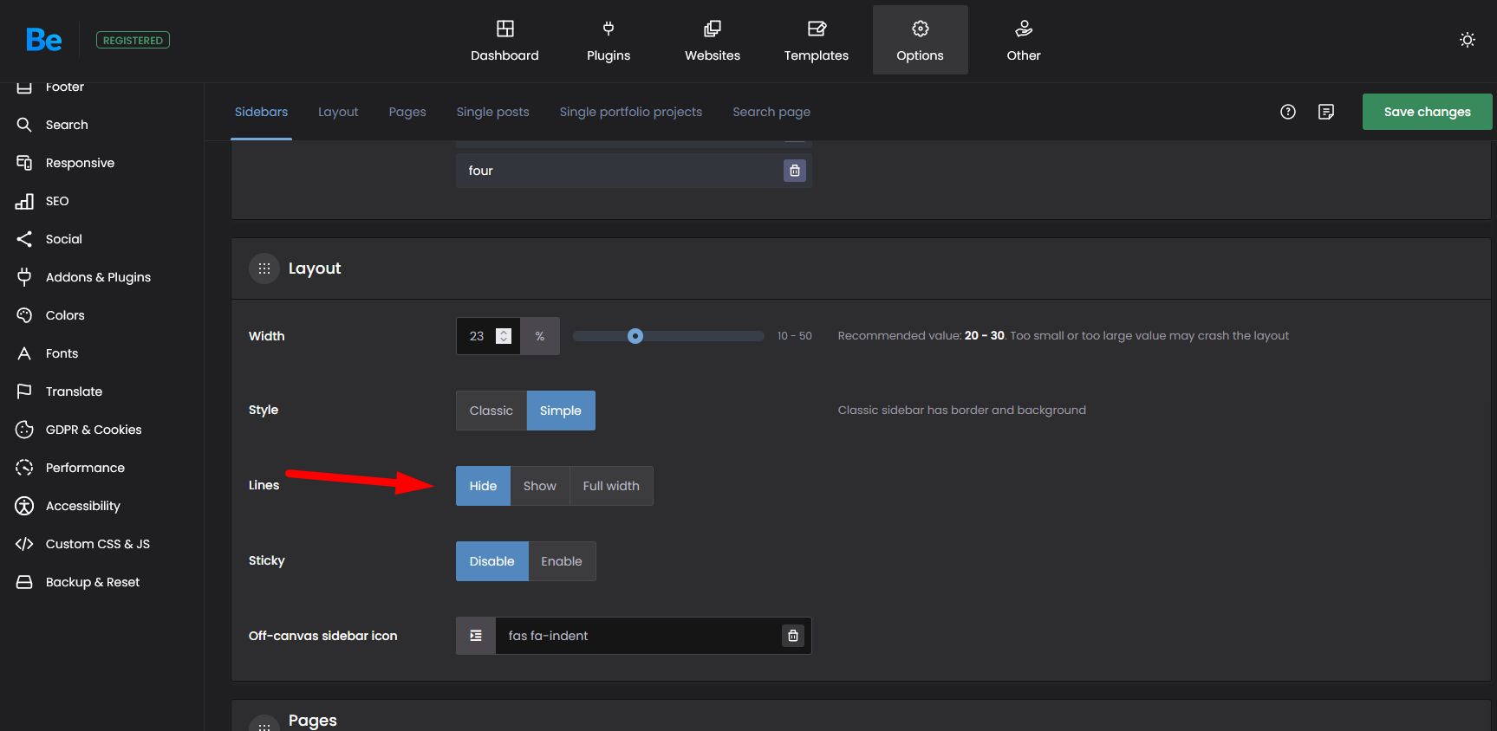
Task: Set Lines option to Show
Action: [540, 486]
